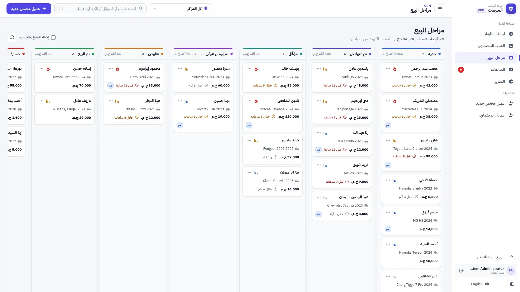The height and width of the screenshot is (292, 520).
Task: Click the assignee avatar on رنا عبد الله card
Action: pos(318,150)
